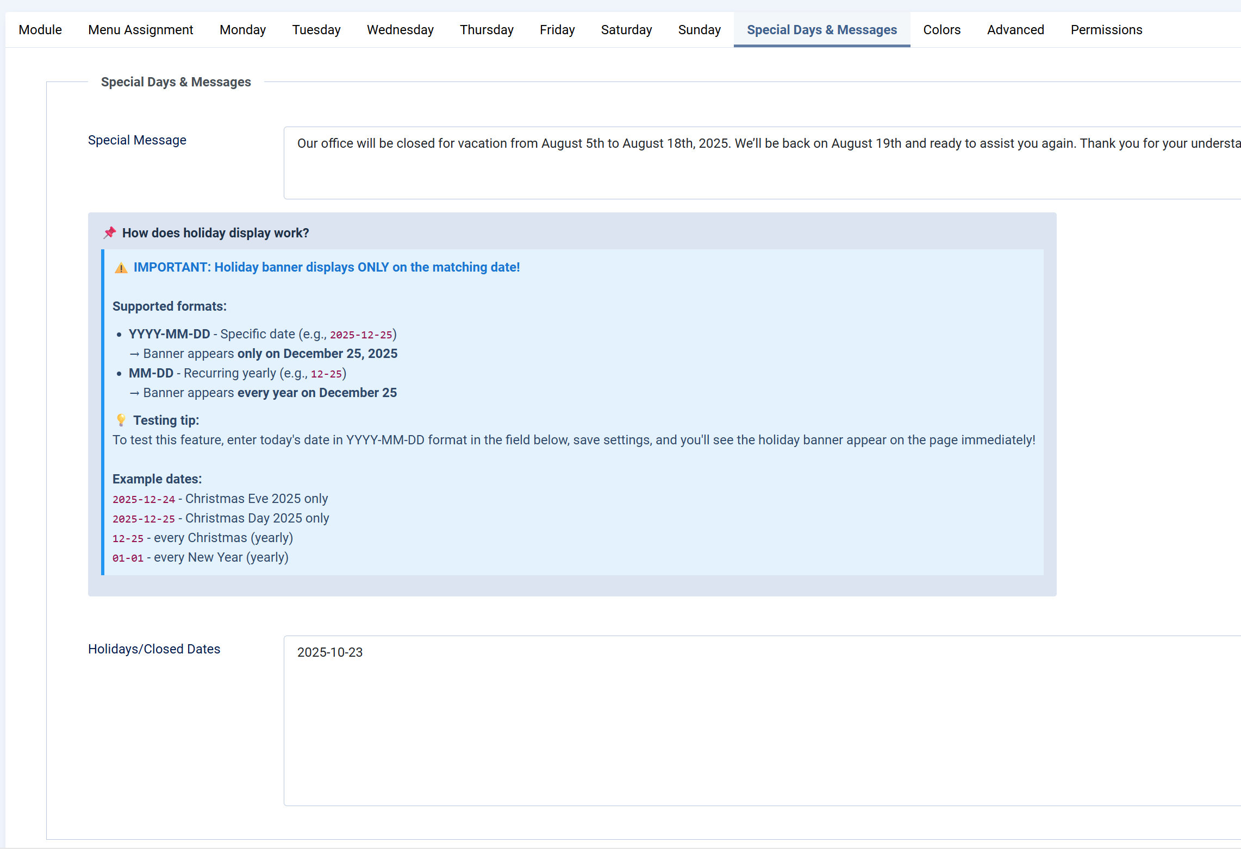The image size is (1241, 849).
Task: Select the Wednesday tab
Action: tap(400, 30)
